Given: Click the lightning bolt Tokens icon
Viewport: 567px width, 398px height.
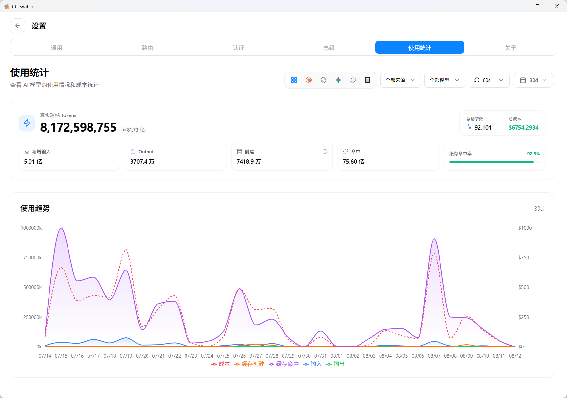Looking at the screenshot, I should pos(27,123).
